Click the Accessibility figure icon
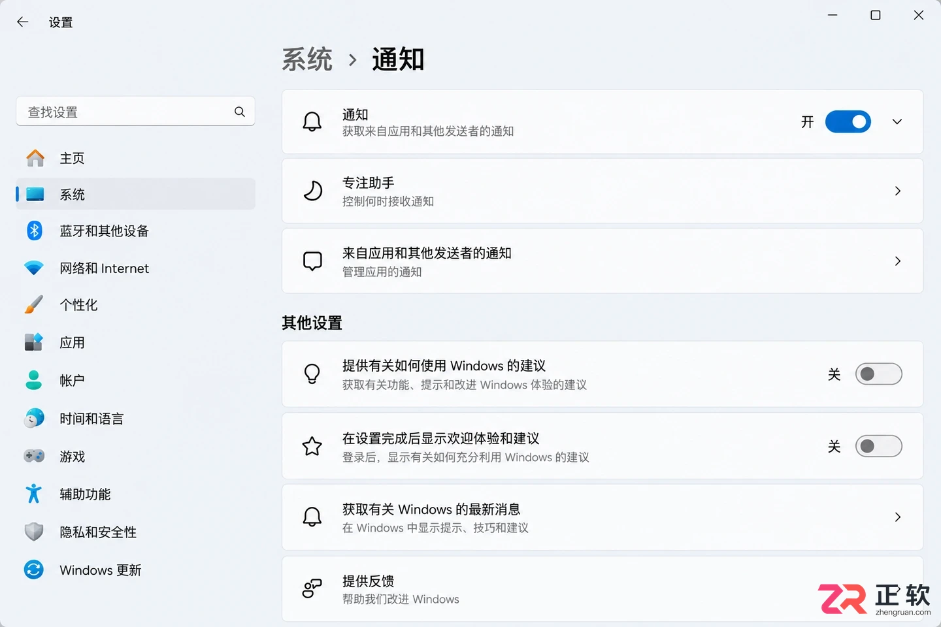Viewport: 941px width, 627px height. [x=34, y=494]
